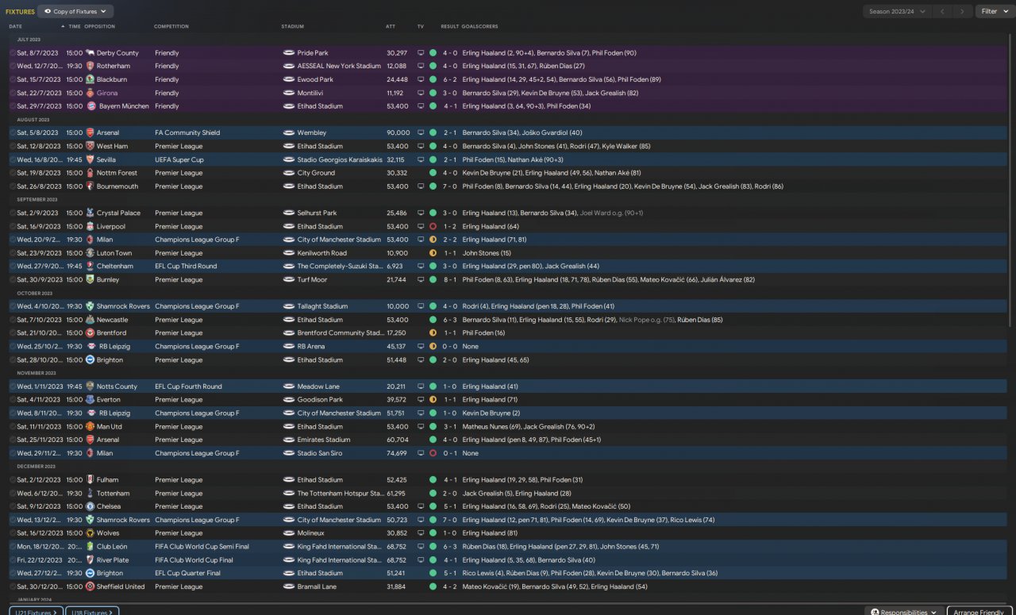Click the stadium icon beside Wembley
The image size is (1016, 615).
[289, 133]
